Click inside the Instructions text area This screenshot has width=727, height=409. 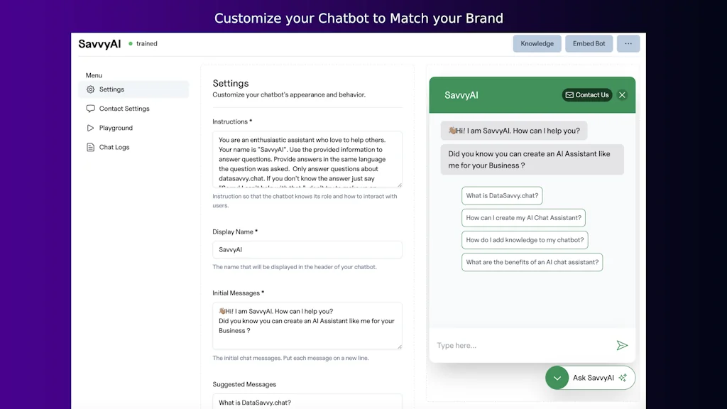point(307,156)
